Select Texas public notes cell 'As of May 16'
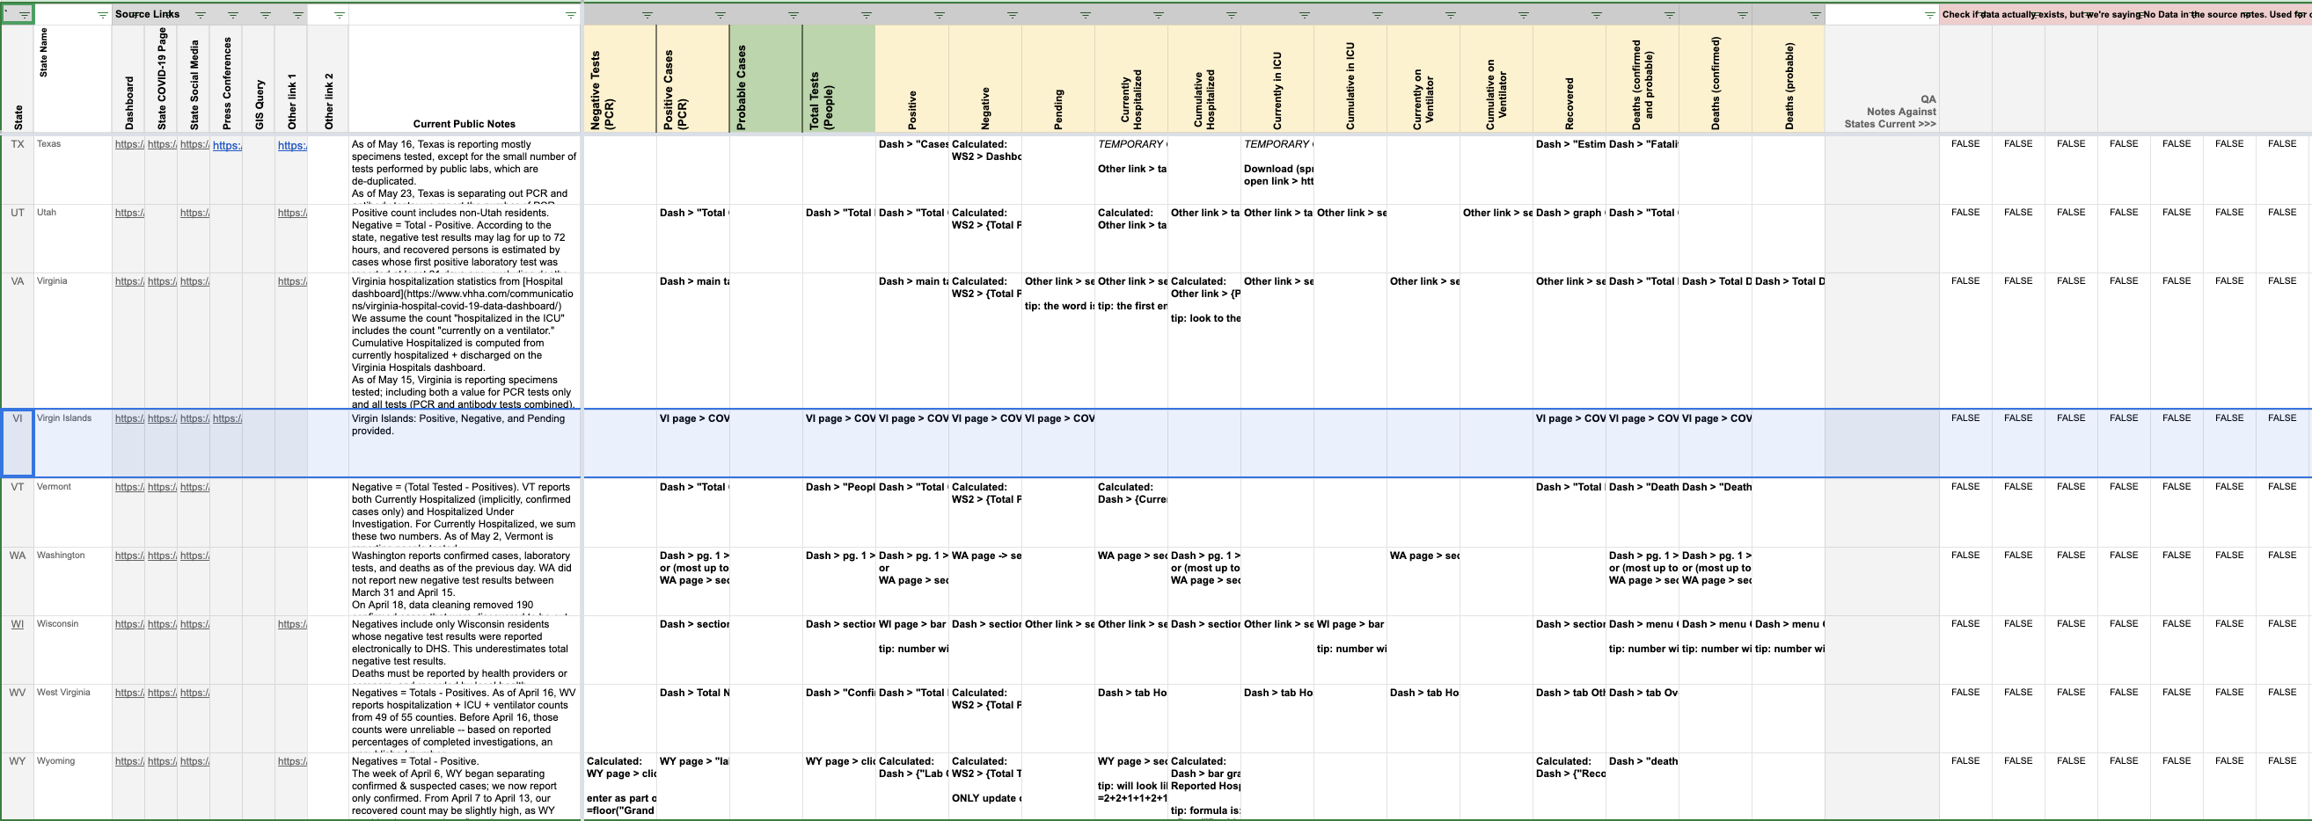The height and width of the screenshot is (821, 2312). click(464, 171)
